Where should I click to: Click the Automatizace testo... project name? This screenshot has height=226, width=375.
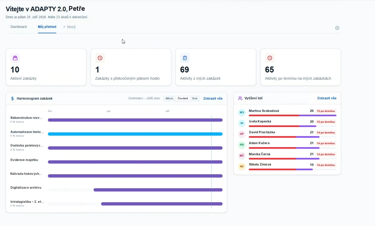coord(27,132)
